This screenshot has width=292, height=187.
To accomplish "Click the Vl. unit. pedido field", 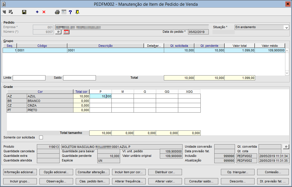I will [171, 151].
